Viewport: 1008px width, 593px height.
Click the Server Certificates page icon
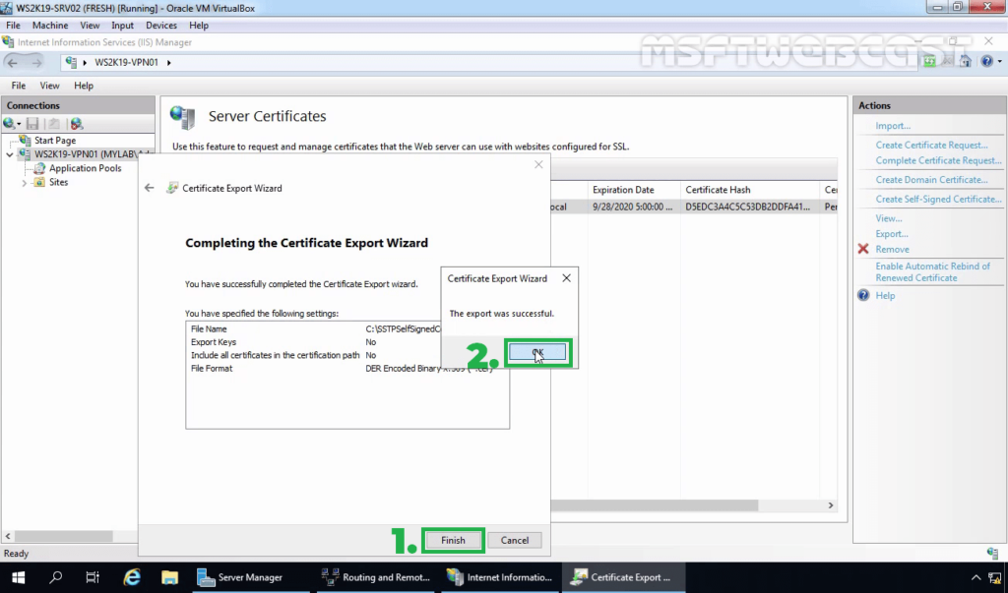point(182,117)
